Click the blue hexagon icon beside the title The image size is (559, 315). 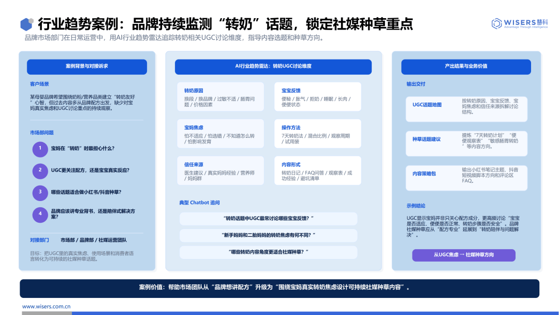tap(27, 24)
